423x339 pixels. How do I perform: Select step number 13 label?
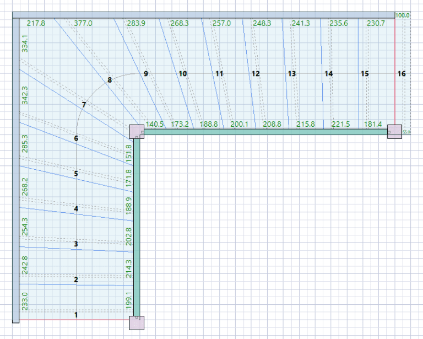point(291,73)
